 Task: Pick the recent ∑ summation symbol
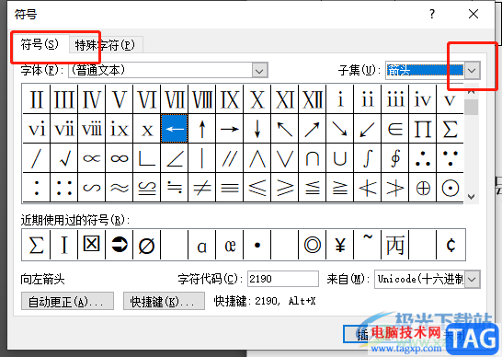(x=36, y=245)
